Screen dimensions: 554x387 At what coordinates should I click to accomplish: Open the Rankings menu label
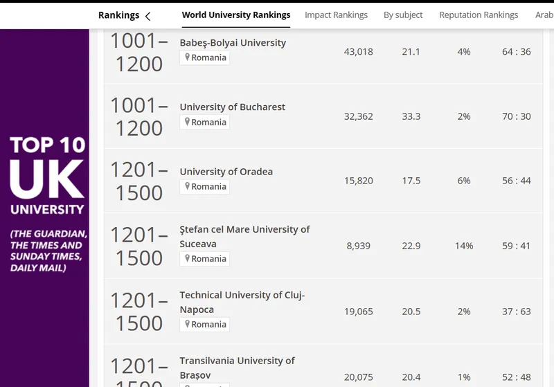pos(118,15)
